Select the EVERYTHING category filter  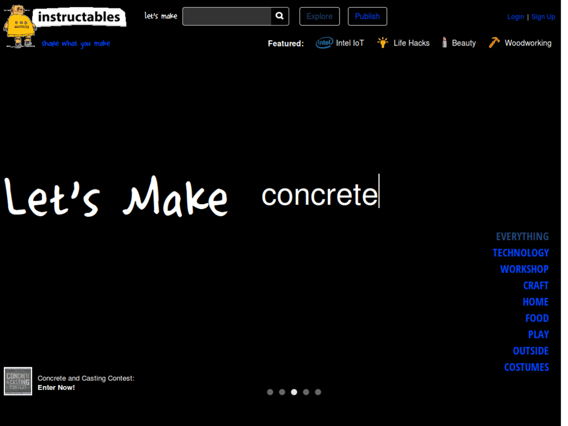point(522,236)
